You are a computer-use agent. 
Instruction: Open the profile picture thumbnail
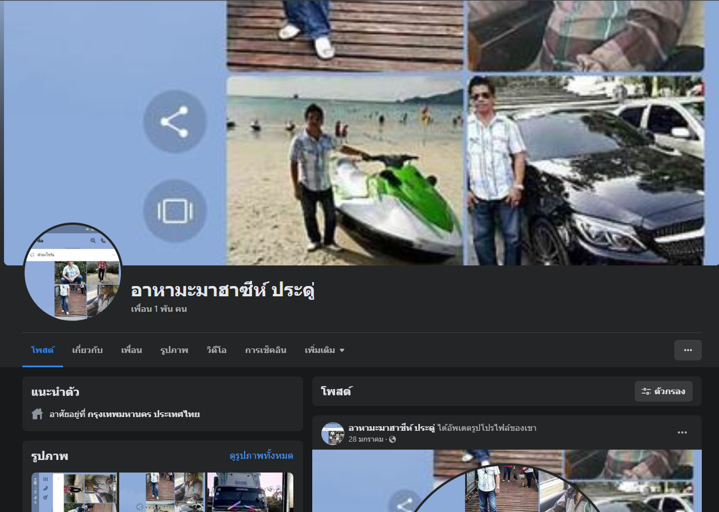tap(73, 272)
